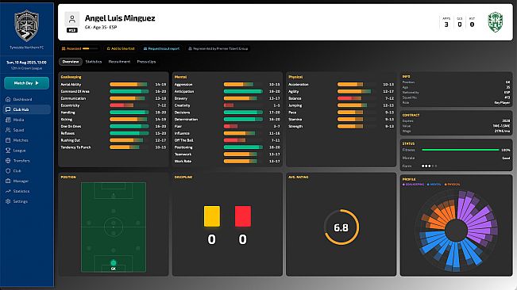The image size is (517, 290).
Task: Open the Press clips tab
Action: pyautogui.click(x=146, y=62)
